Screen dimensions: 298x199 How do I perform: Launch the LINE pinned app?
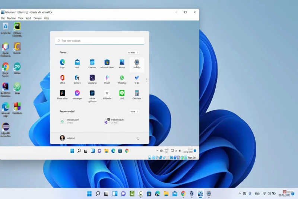click(x=122, y=95)
